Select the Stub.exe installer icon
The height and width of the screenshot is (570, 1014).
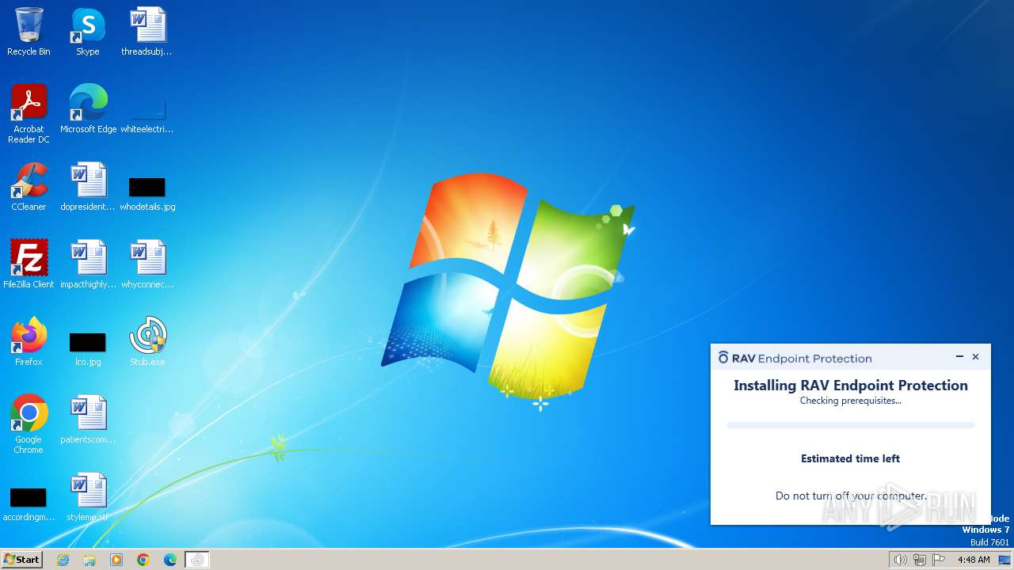(147, 342)
